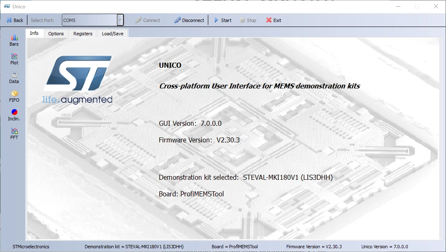Switch to the Options tab
Viewport: 446px width, 252px height.
point(56,34)
